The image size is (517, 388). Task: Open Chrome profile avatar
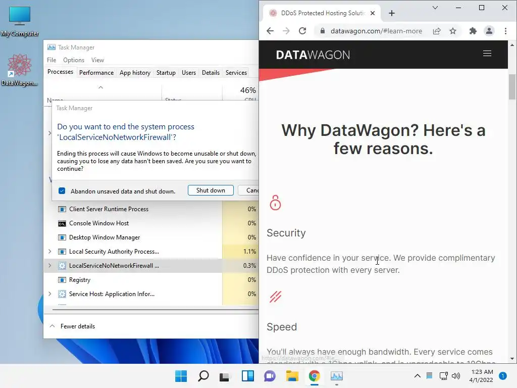point(489,31)
